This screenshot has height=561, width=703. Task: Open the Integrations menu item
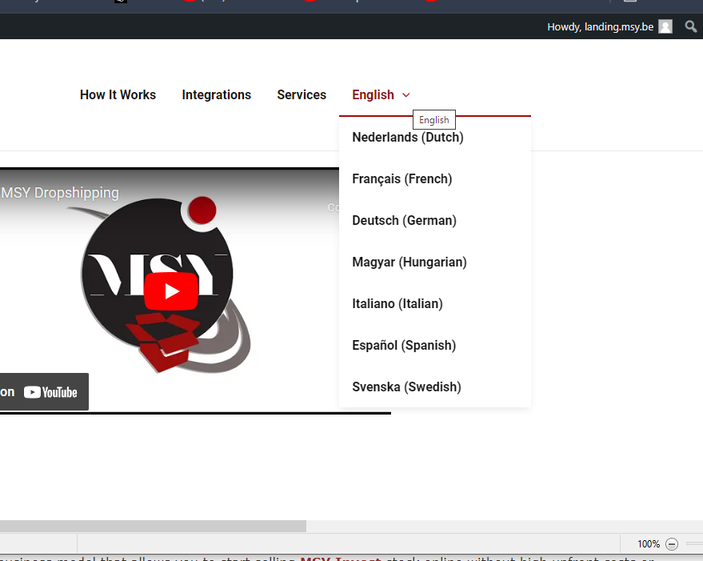point(216,94)
